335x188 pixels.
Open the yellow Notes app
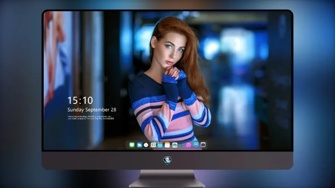pyautogui.click(x=167, y=145)
